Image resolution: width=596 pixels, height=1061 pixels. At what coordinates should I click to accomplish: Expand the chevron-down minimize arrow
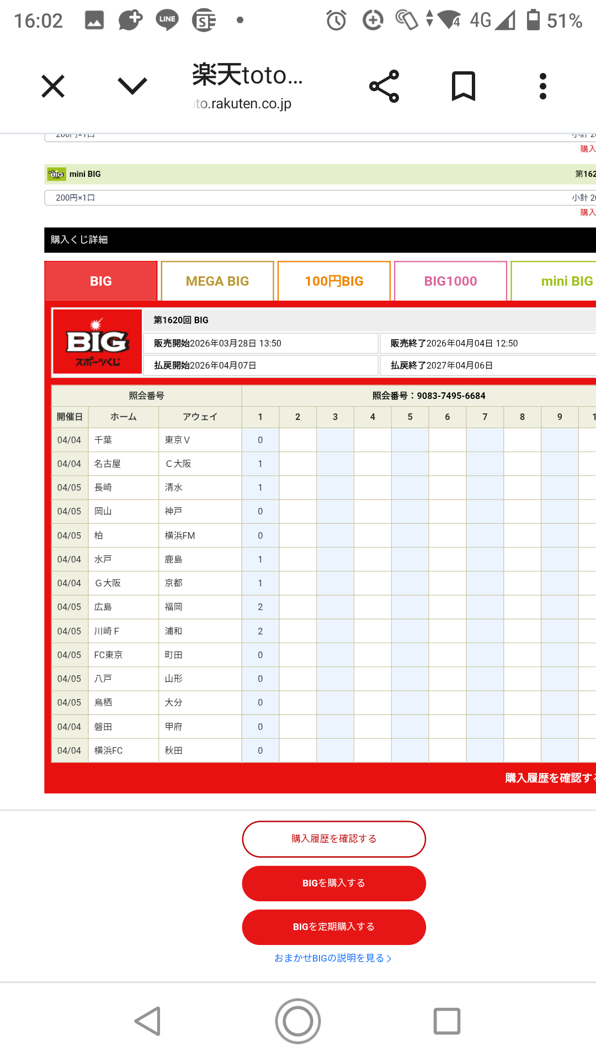132,86
